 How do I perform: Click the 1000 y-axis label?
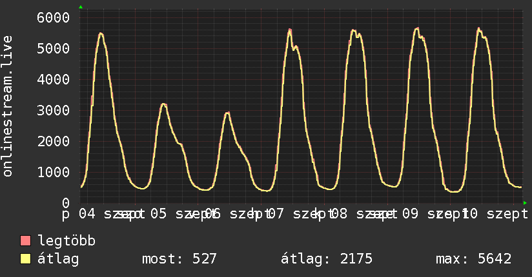pyautogui.click(x=54, y=173)
